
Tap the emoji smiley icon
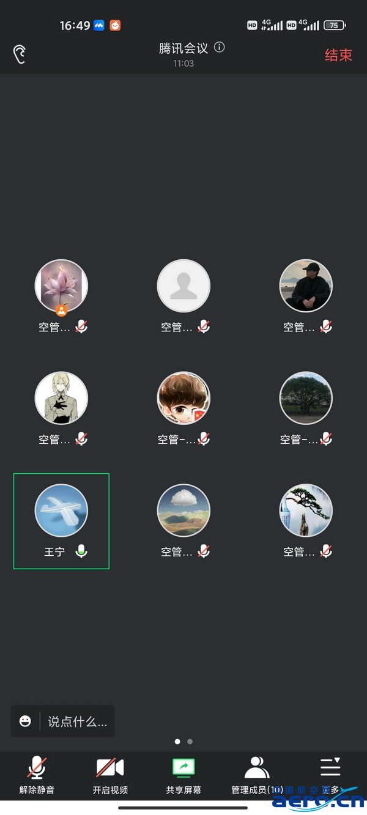pos(25,721)
